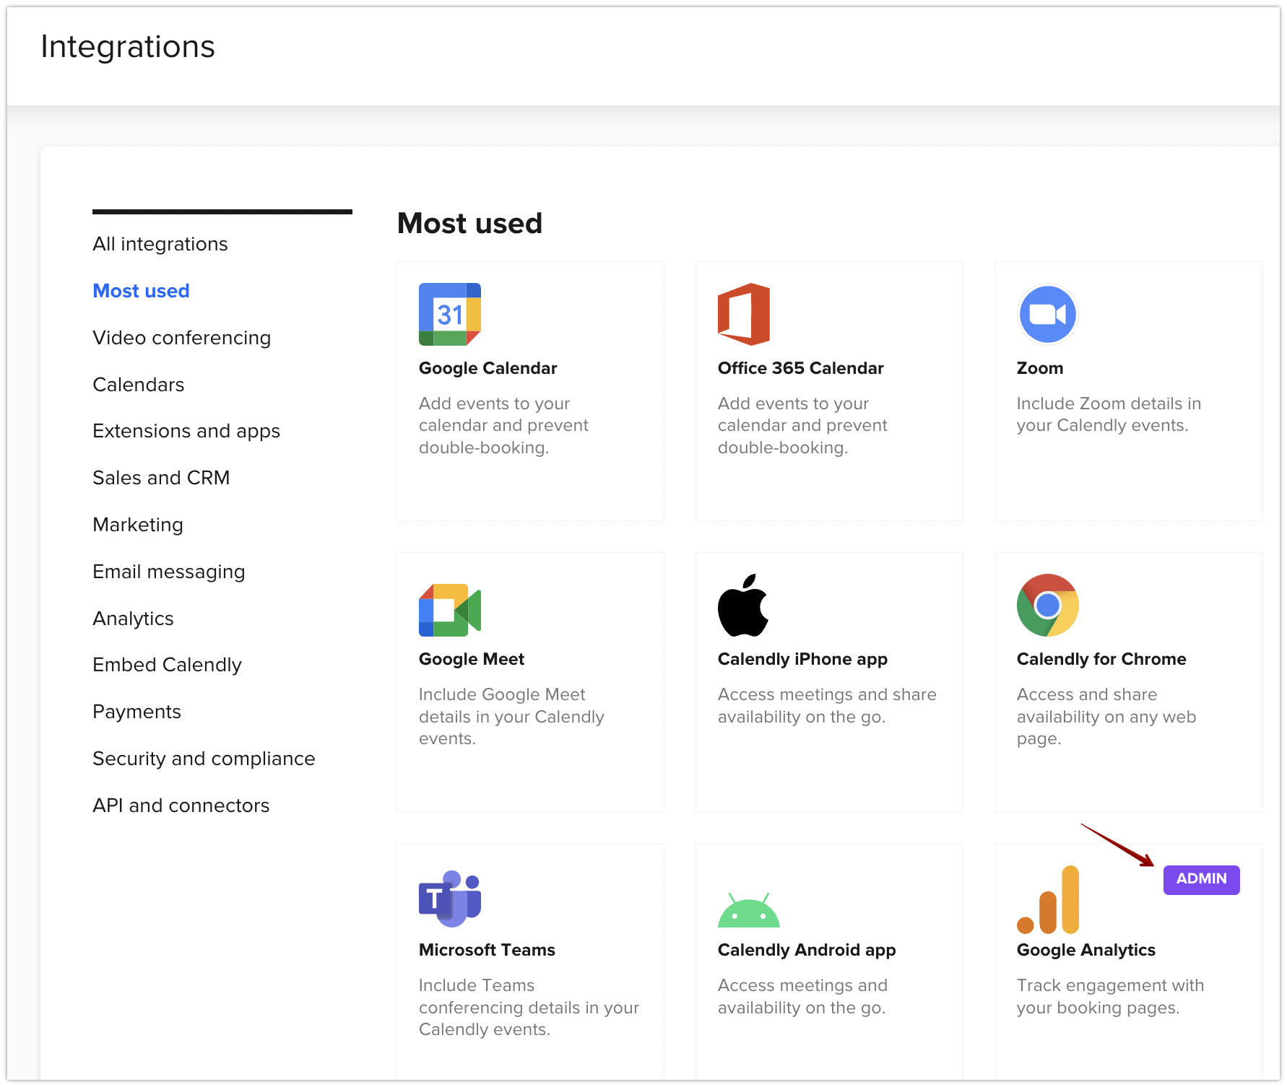Image resolution: width=1287 pixels, height=1087 pixels.
Task: Click 'Access and share availability on any web page.' text
Action: point(1106,716)
